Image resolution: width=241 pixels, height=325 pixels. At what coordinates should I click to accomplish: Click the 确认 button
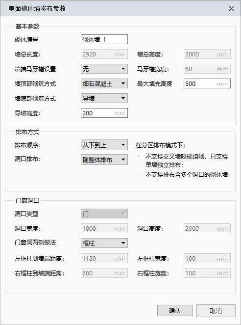click(175, 310)
